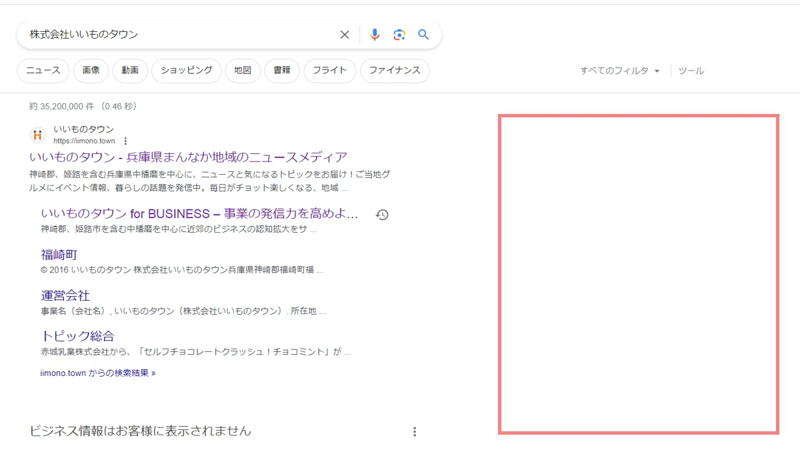Open three-dot menu beside ビジネス情報 notice
This screenshot has height=450, width=800.
415,431
